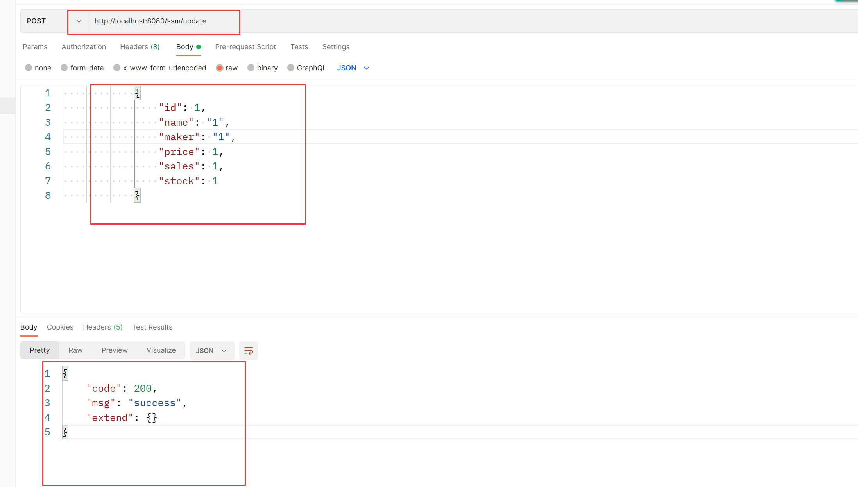This screenshot has height=487, width=858.
Task: Click the "code": 200 response line
Action: click(122, 389)
